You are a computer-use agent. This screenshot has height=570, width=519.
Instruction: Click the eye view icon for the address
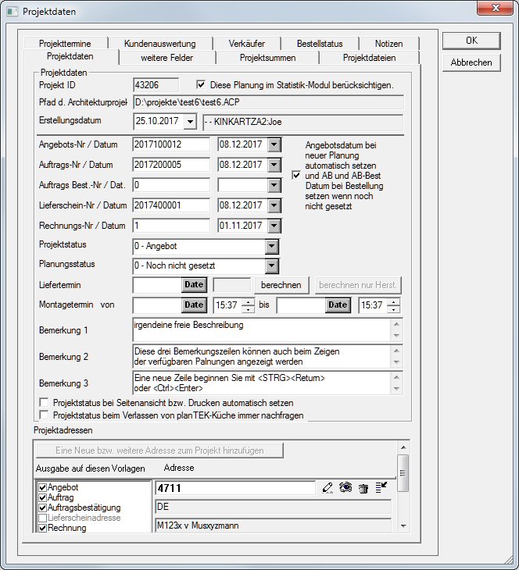pyautogui.click(x=345, y=488)
